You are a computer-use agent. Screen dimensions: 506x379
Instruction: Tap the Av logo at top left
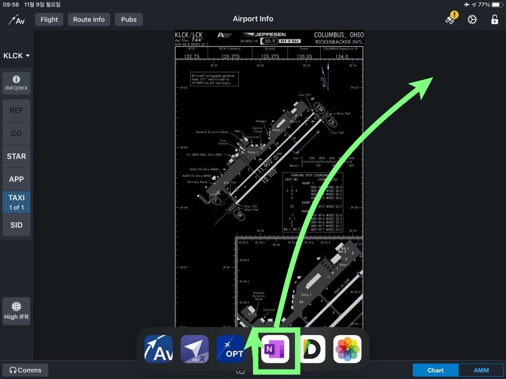tap(17, 20)
